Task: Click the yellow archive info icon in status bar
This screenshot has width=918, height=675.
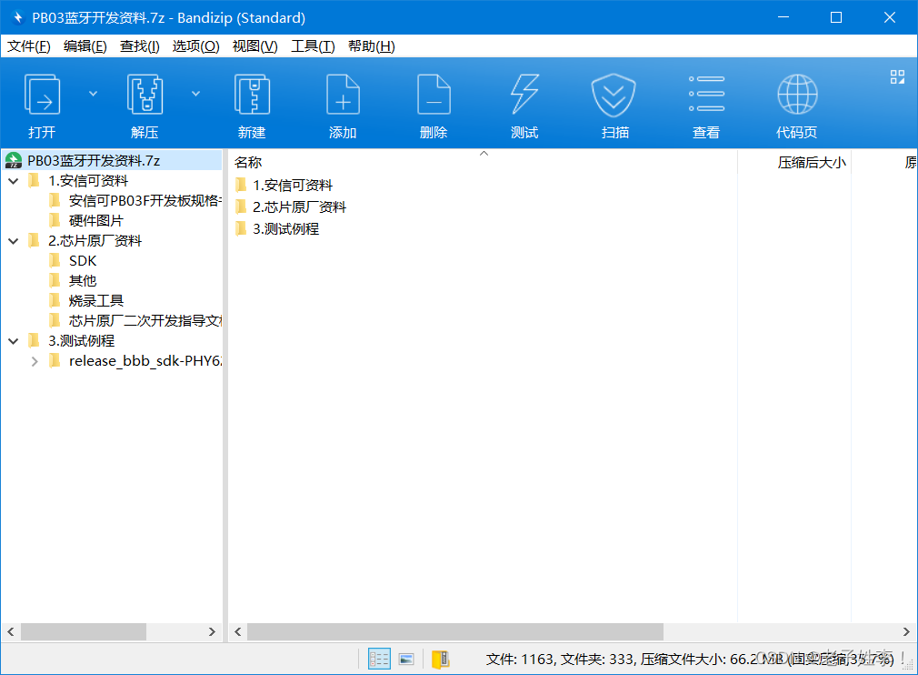Action: [x=440, y=660]
